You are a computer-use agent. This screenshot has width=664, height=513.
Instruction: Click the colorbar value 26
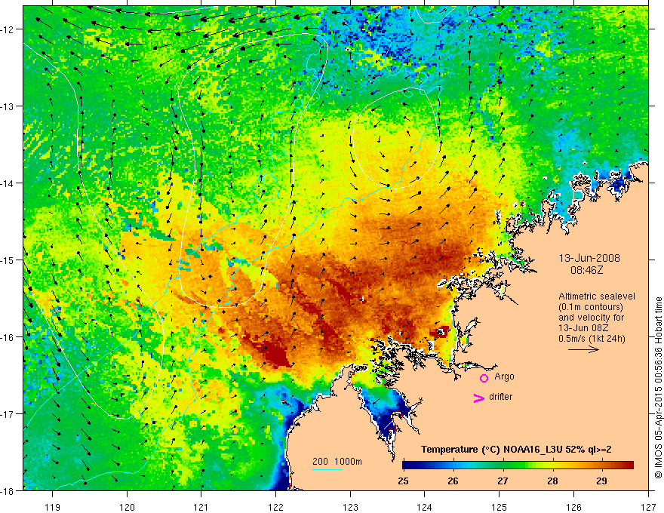tap(453, 481)
